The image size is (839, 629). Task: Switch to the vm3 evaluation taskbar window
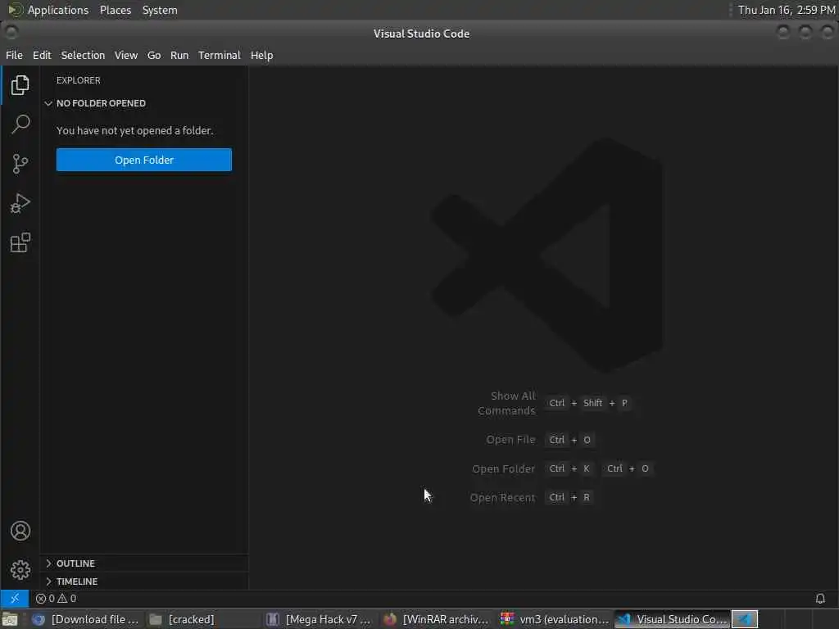point(555,619)
